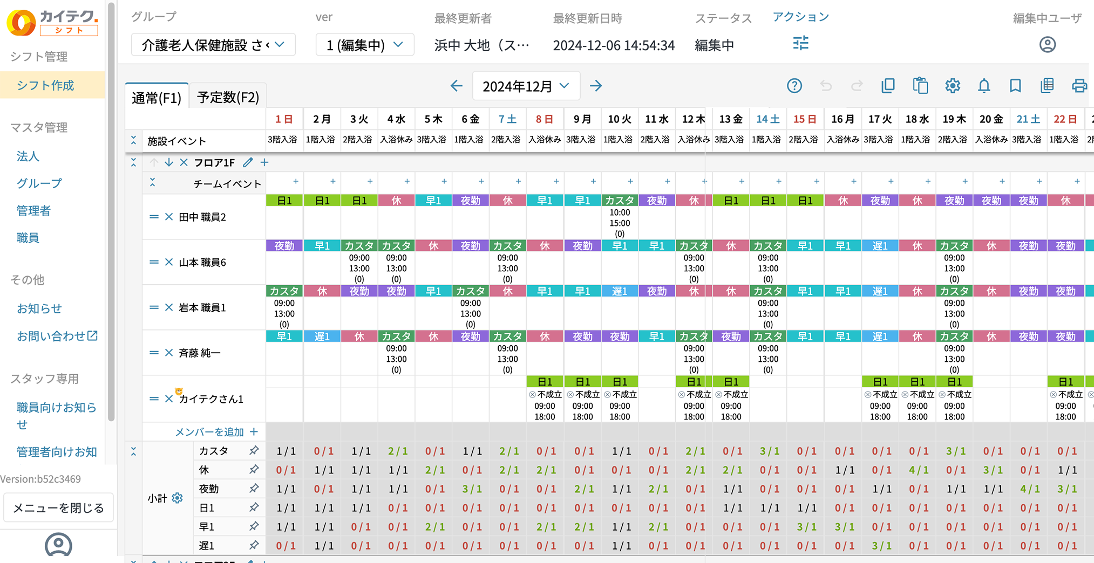Switch to the 予定数(F2) tab

(228, 98)
